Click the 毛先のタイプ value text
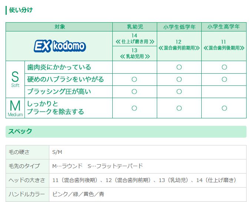Image resolution: width=251 pixels, height=202 pixels. 98,166
